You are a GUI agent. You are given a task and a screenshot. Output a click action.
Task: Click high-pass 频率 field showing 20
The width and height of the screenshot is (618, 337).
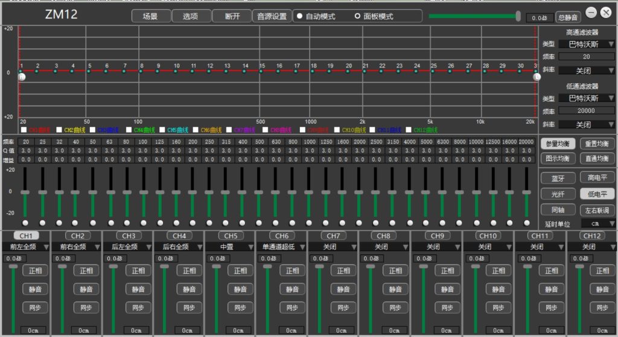(587, 57)
